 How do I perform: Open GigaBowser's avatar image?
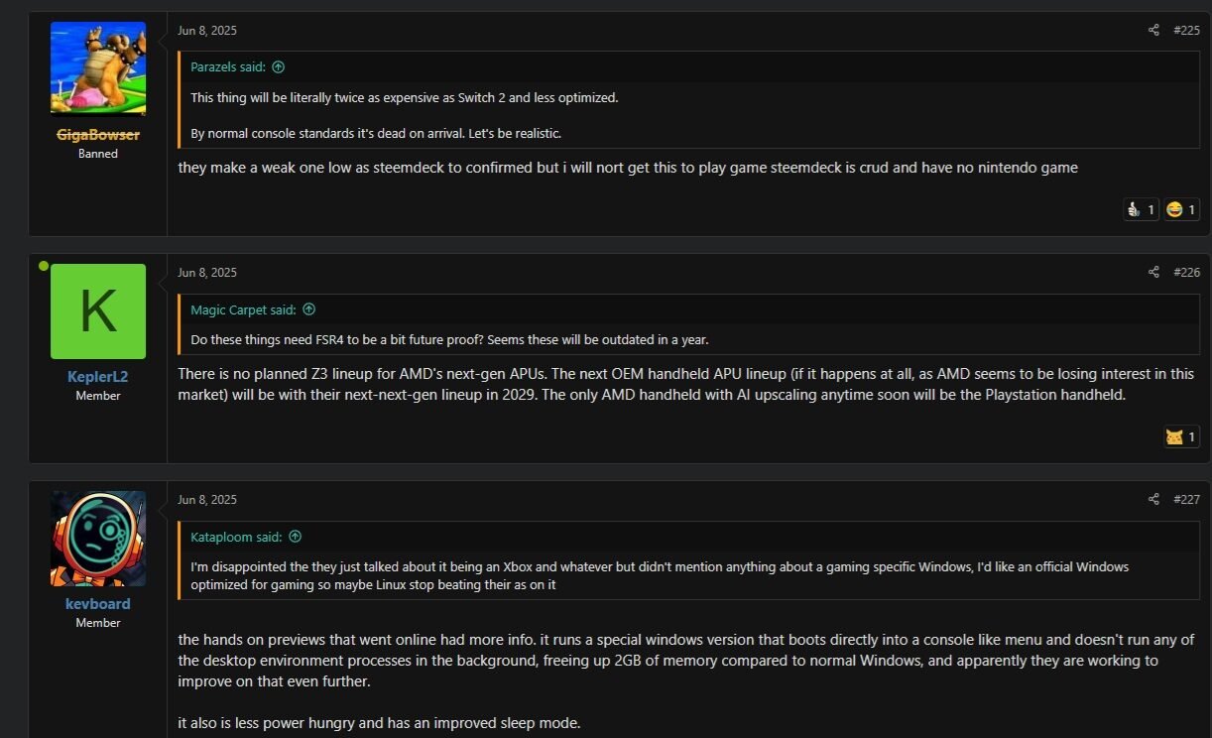point(98,68)
